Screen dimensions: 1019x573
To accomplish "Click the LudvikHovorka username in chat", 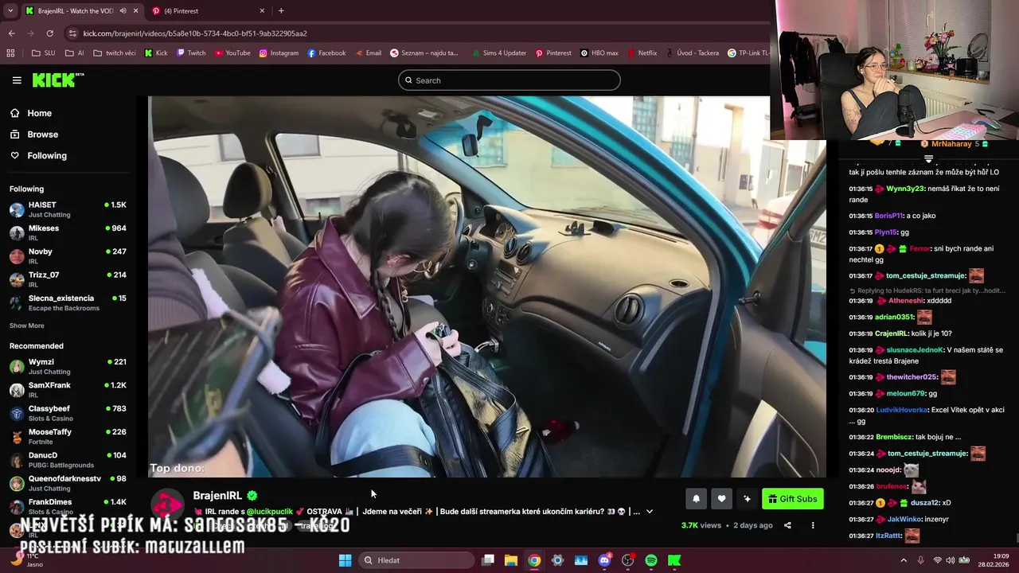I will pos(902,410).
